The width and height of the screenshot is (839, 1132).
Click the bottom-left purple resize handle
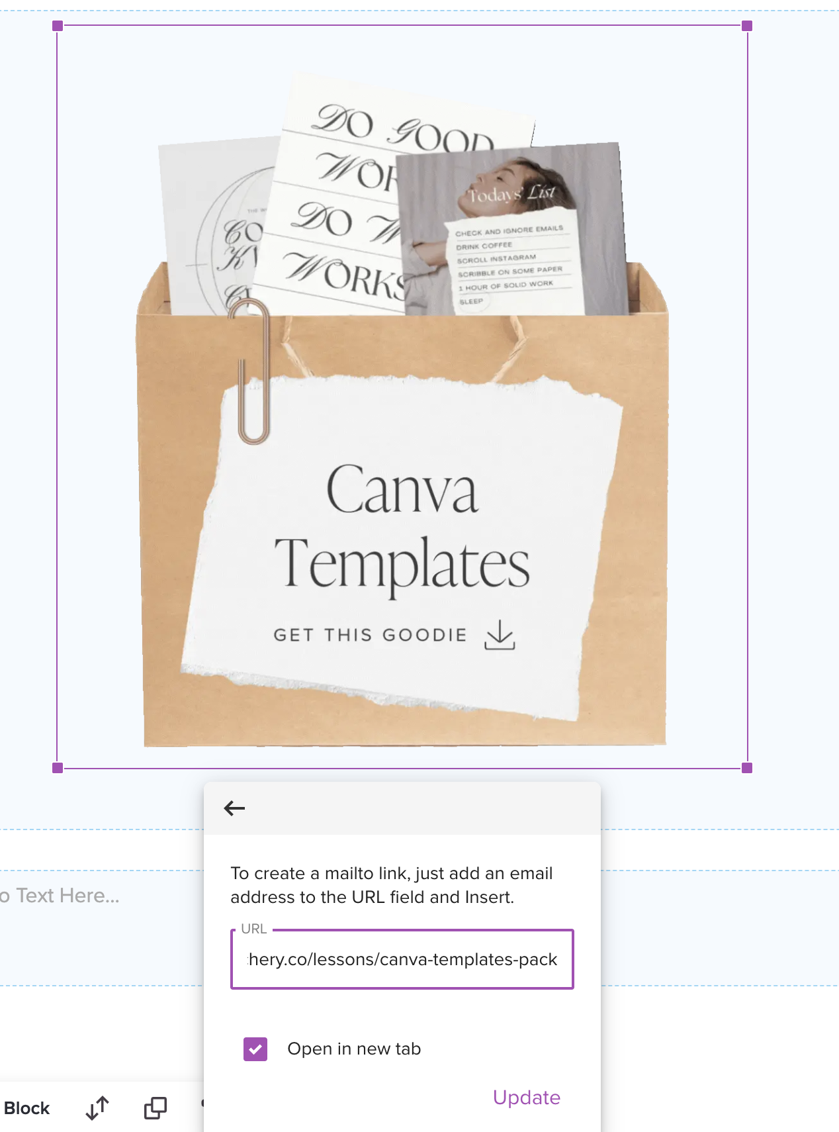click(58, 768)
